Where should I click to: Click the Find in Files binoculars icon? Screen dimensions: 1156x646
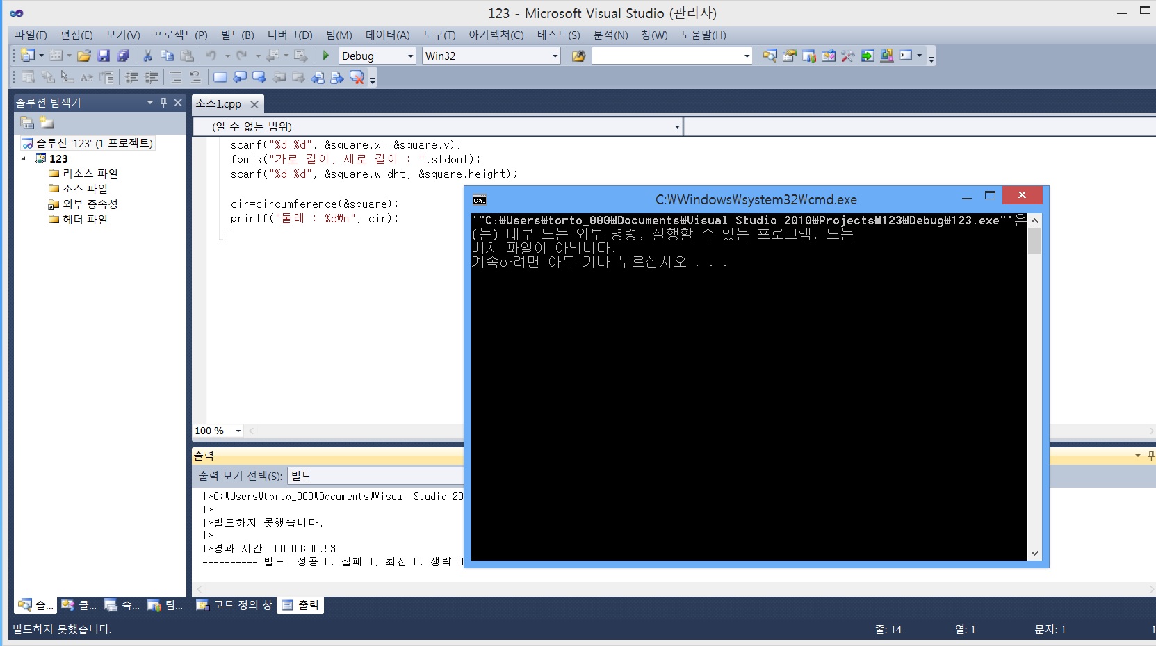point(578,56)
